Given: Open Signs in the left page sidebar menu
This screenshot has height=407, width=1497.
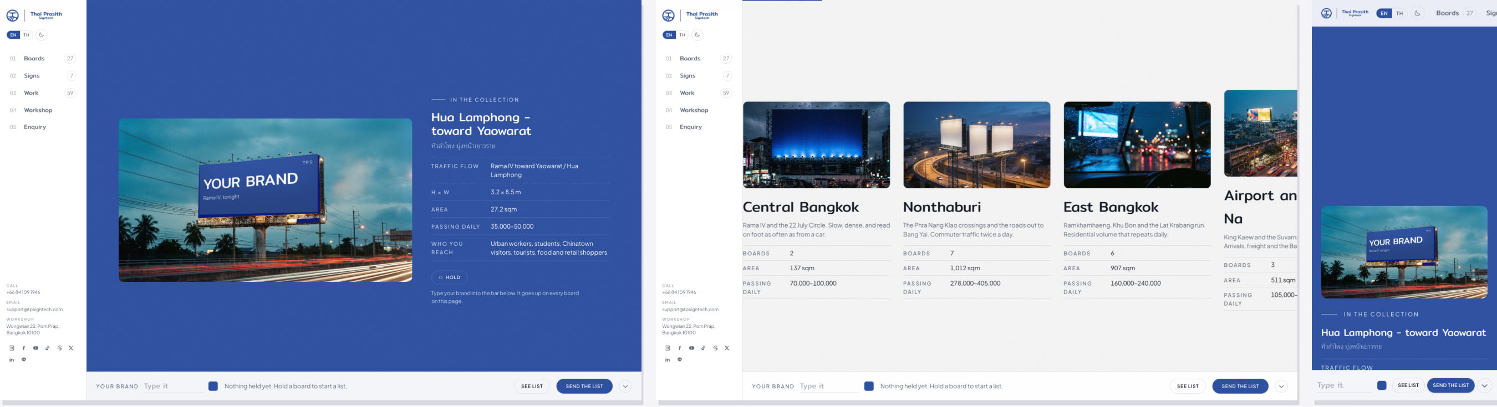Looking at the screenshot, I should tap(42, 75).
